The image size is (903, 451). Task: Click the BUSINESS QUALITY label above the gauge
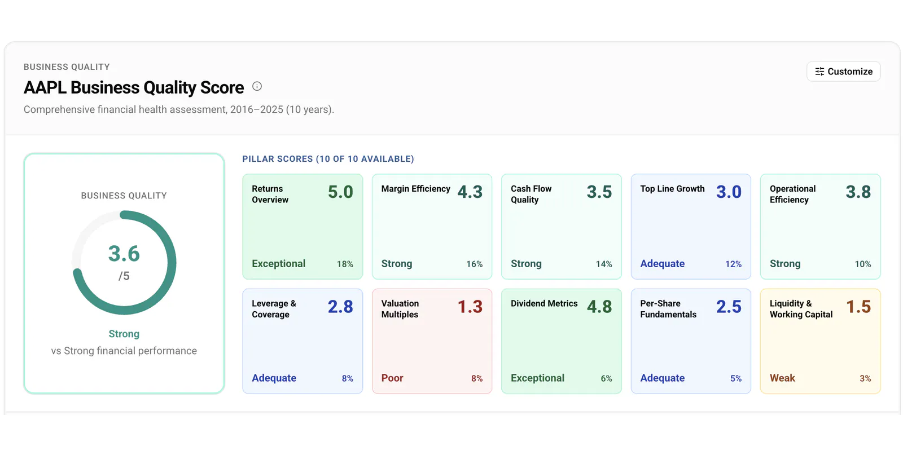click(124, 196)
